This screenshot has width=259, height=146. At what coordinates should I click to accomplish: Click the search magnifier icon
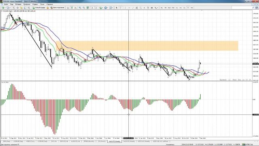coord(253,8)
